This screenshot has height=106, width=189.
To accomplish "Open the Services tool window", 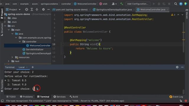I will pyautogui.click(x=60, y=97).
